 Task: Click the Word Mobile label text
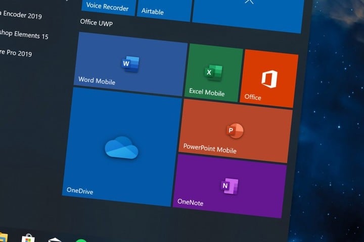click(97, 81)
